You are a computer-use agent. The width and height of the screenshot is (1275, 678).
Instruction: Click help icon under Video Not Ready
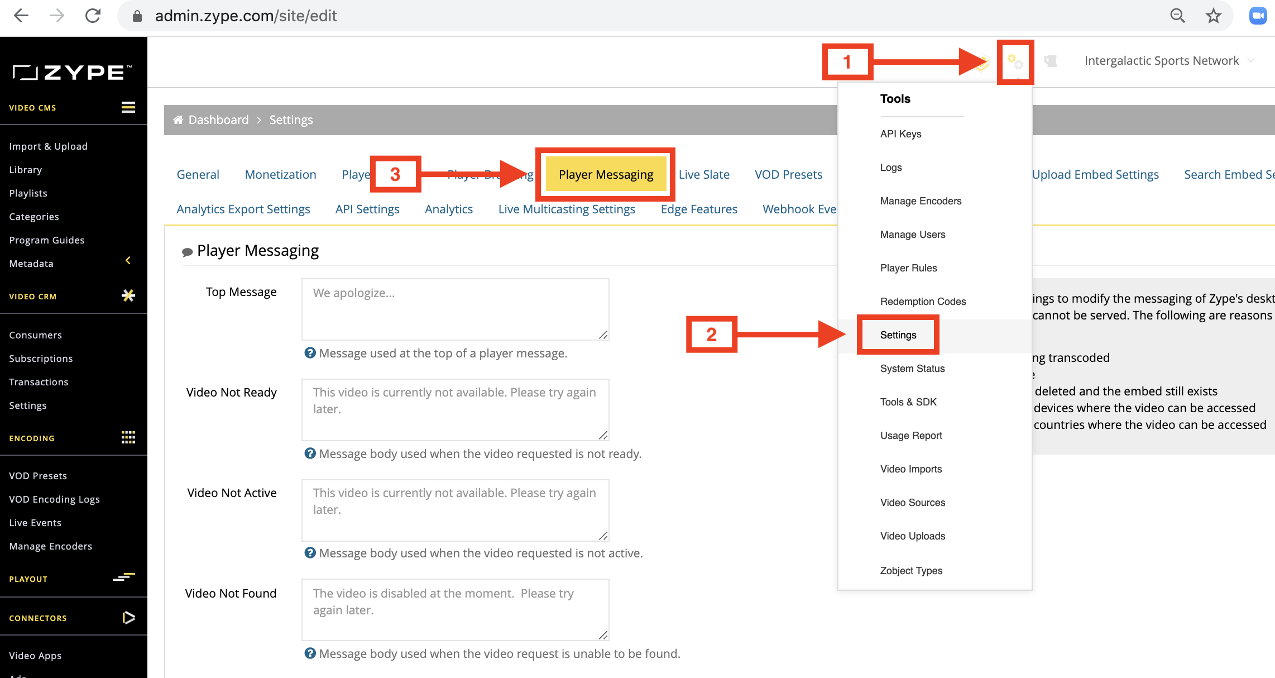coord(310,453)
